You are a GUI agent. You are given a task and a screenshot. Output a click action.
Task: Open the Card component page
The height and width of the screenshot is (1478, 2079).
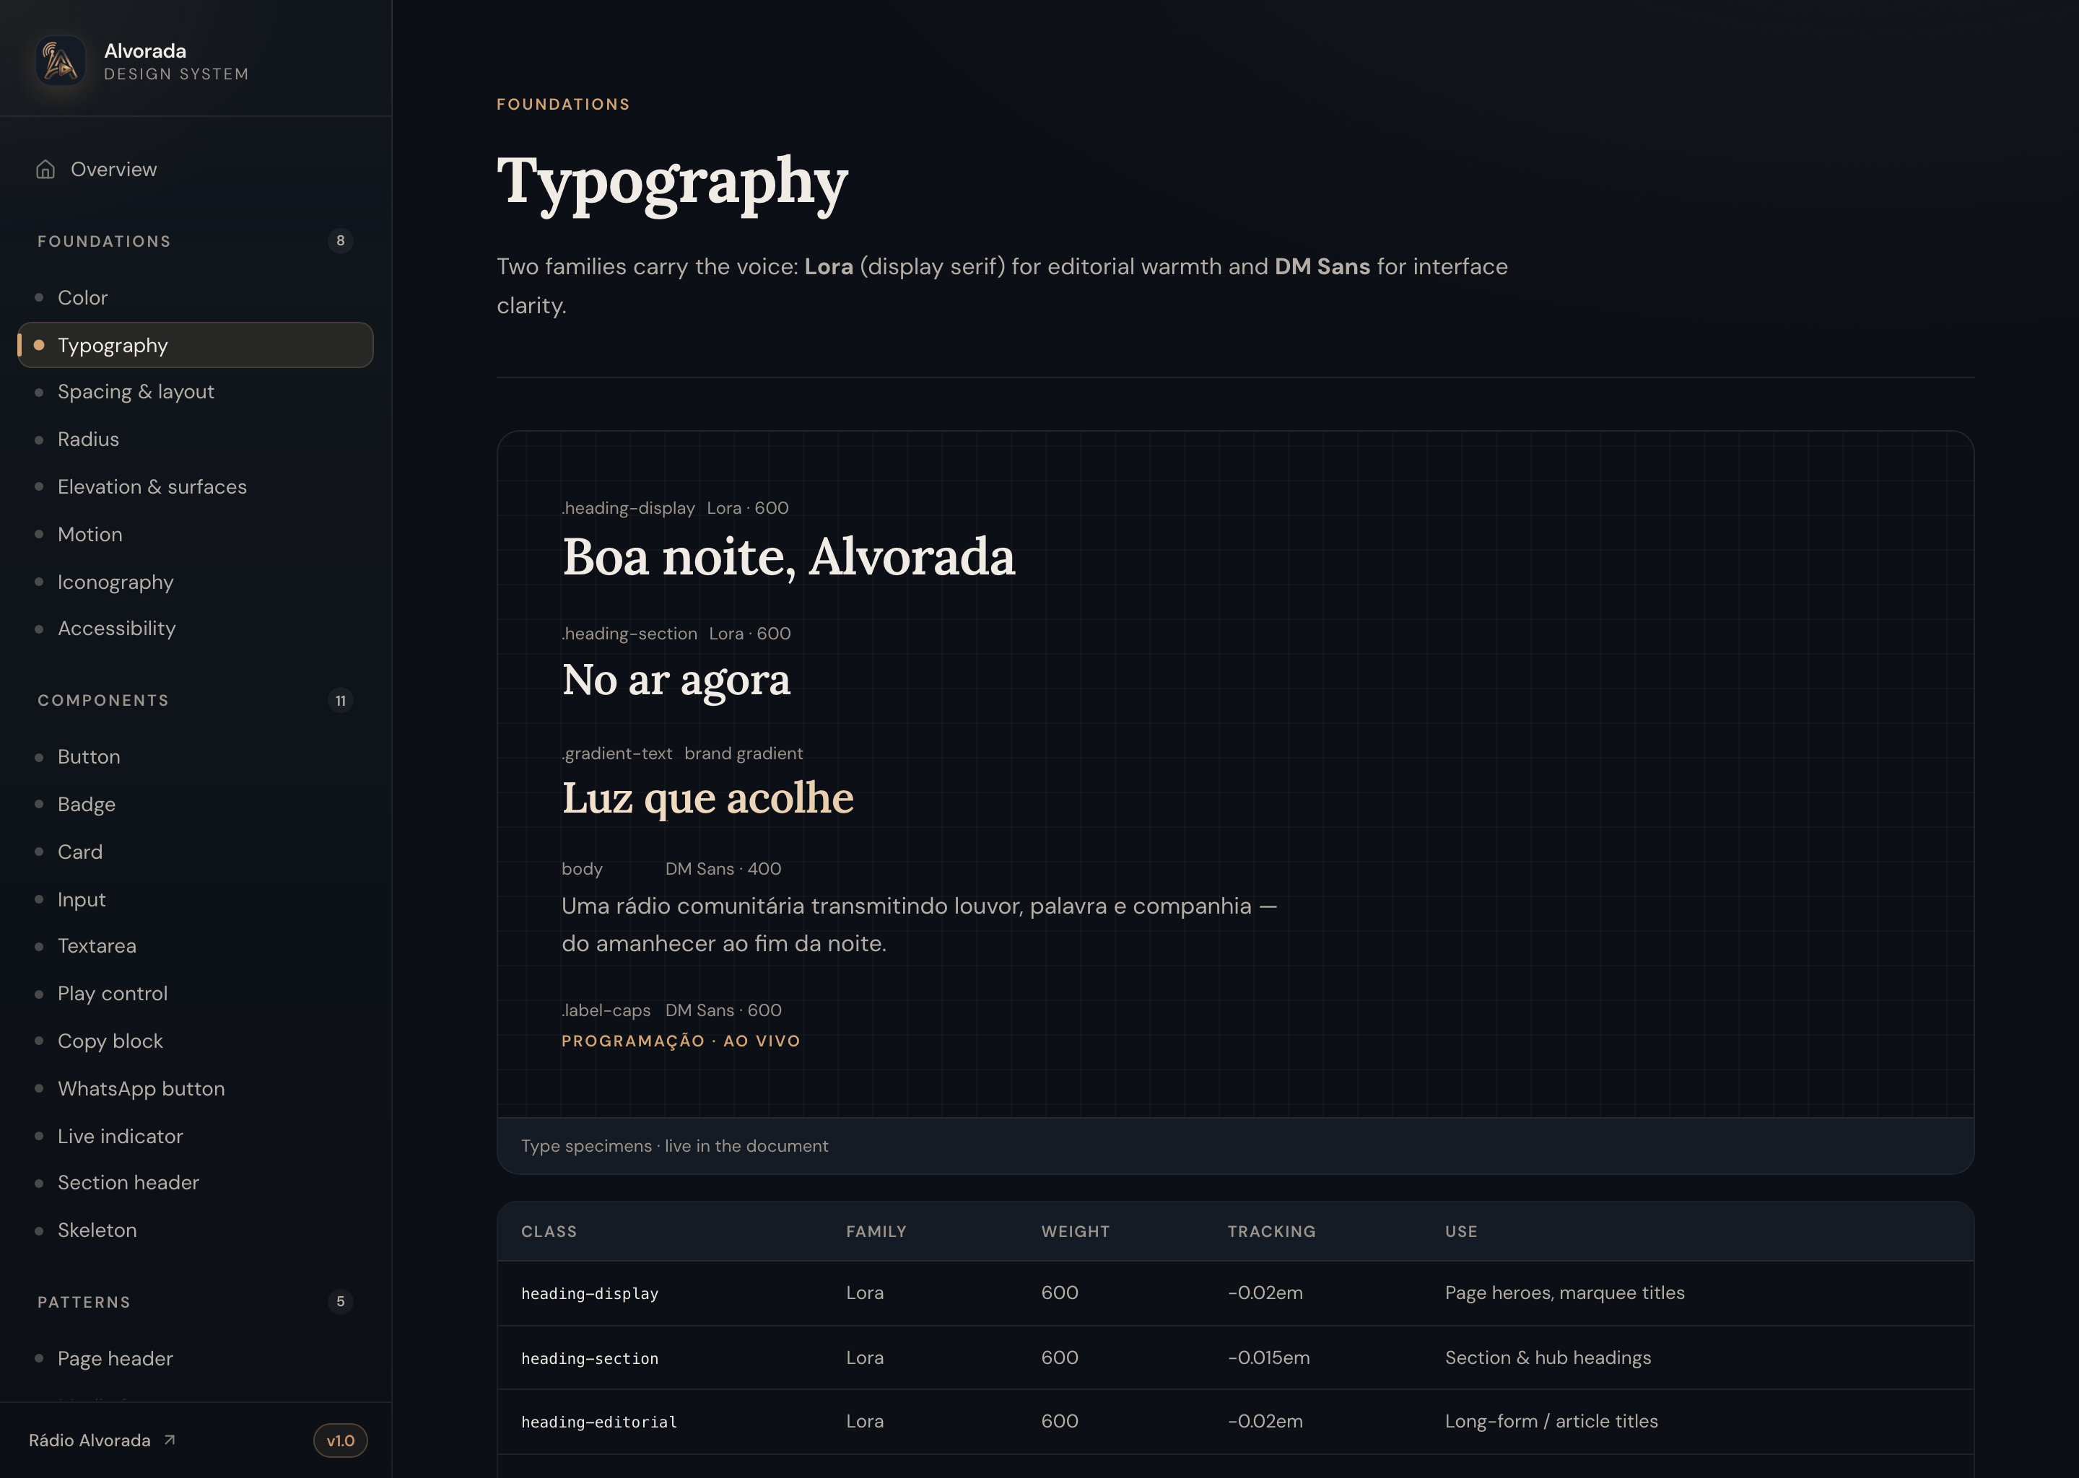[x=195, y=852]
